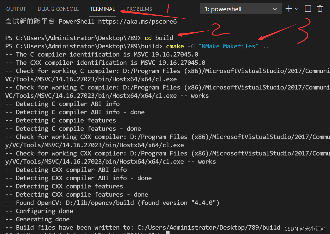Click the 'cd build' command text
The image size is (330, 234).
(159, 38)
